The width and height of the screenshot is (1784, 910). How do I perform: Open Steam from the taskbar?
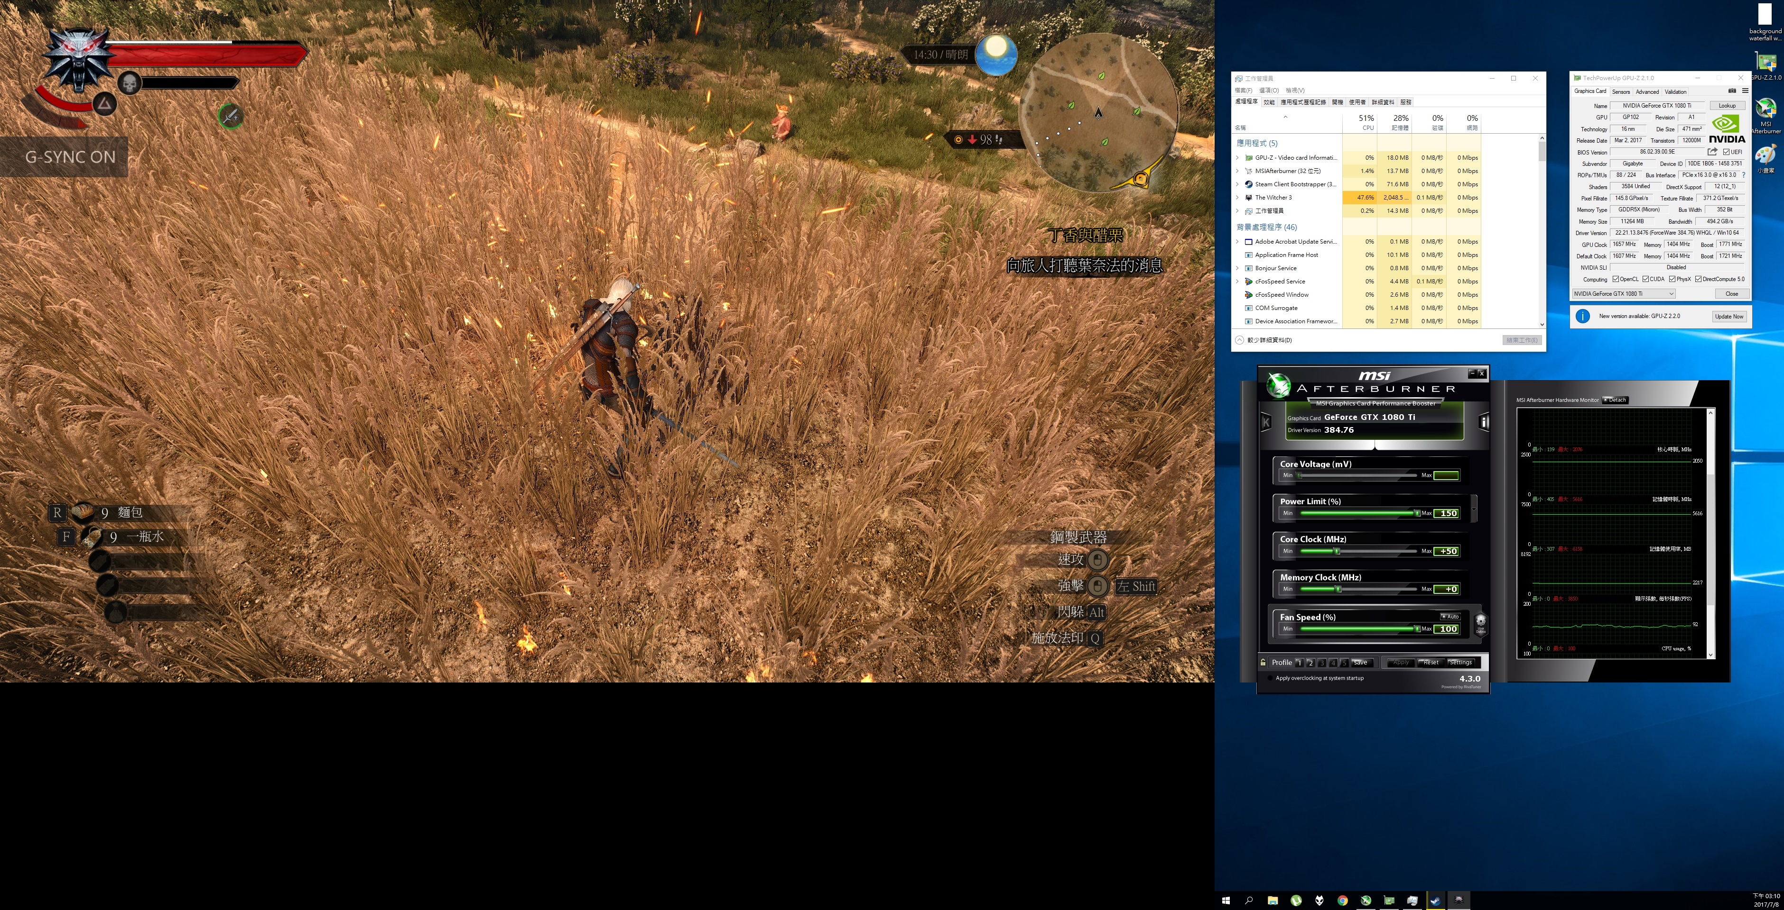click(1435, 901)
